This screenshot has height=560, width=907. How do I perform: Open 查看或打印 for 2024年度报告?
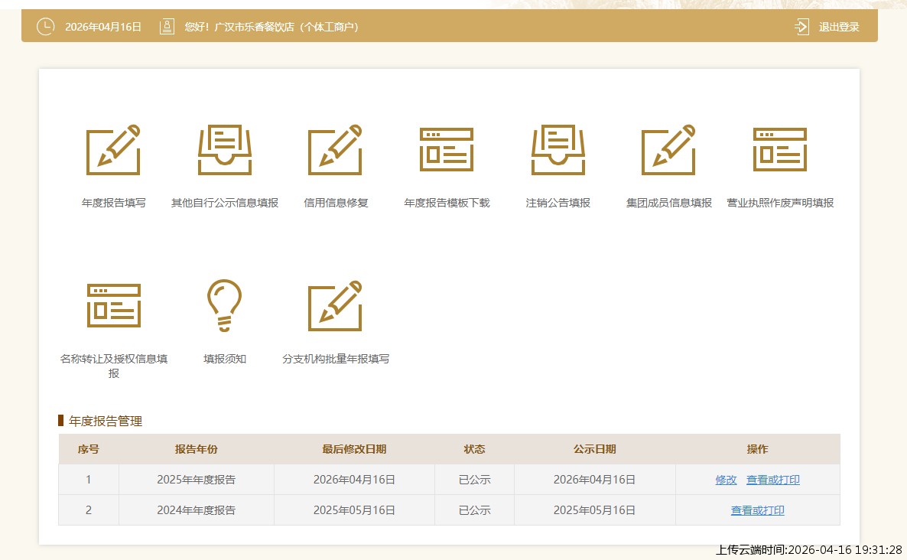(757, 510)
